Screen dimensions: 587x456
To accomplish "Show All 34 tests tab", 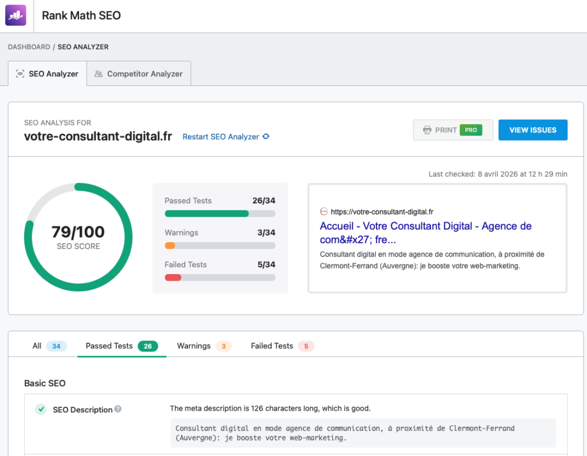I will pos(49,346).
